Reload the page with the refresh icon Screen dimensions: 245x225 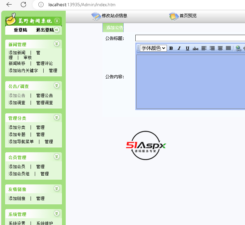point(23,5)
